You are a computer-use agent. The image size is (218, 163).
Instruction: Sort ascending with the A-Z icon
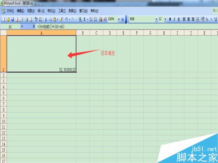pyautogui.click(x=91, y=19)
